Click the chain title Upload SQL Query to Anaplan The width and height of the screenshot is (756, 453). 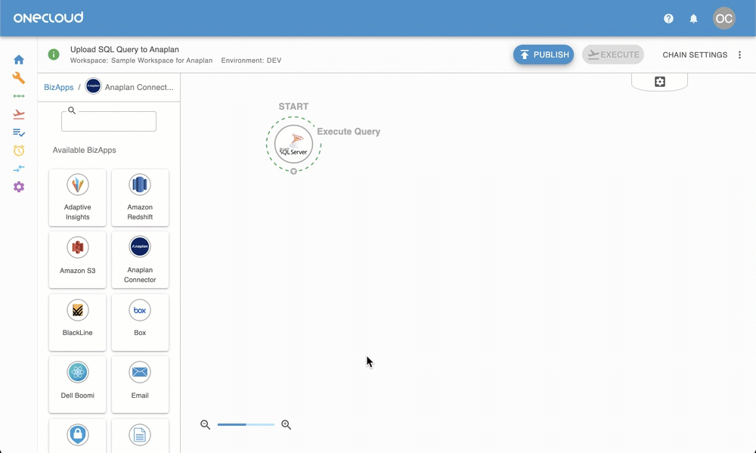(125, 49)
